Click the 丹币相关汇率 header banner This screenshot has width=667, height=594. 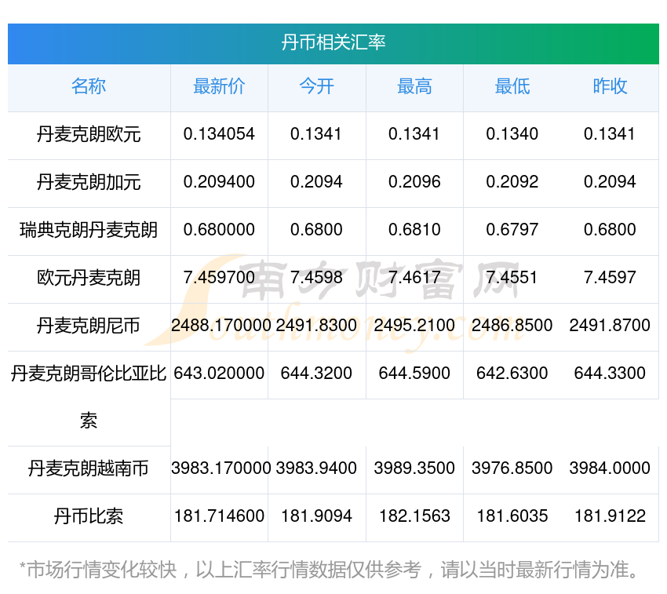tap(333, 43)
